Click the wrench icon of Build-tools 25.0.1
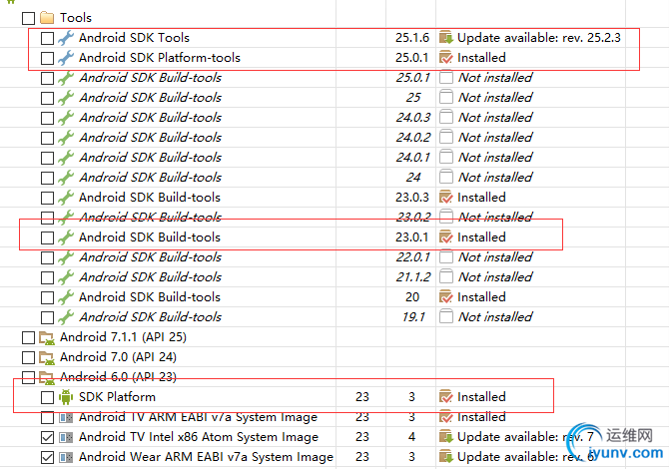Image resolution: width=669 pixels, height=469 pixels. point(66,78)
